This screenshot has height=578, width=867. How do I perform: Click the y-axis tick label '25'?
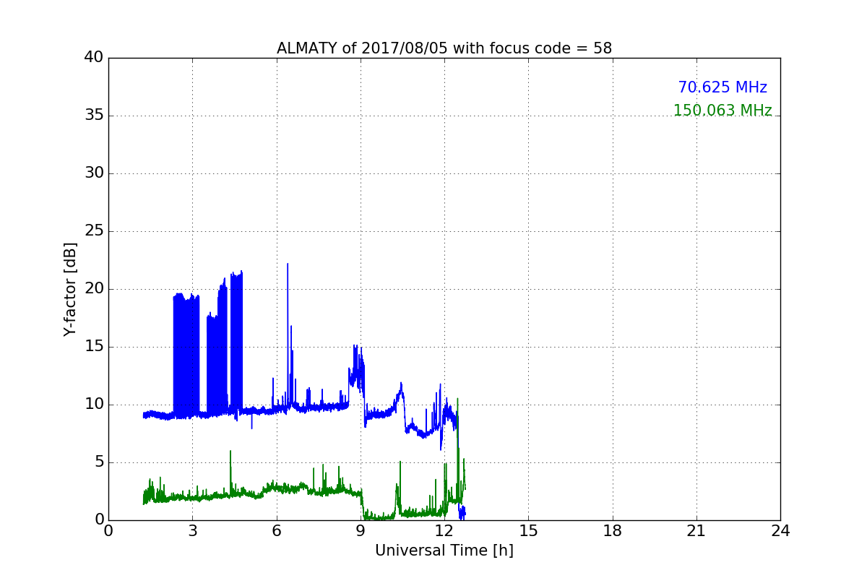94,231
